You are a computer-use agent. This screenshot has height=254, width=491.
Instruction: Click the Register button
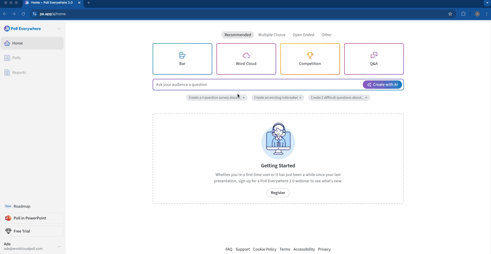(x=278, y=193)
